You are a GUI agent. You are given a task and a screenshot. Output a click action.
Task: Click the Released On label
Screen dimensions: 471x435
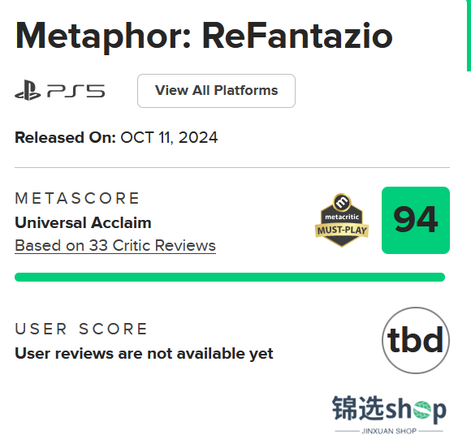(x=65, y=138)
